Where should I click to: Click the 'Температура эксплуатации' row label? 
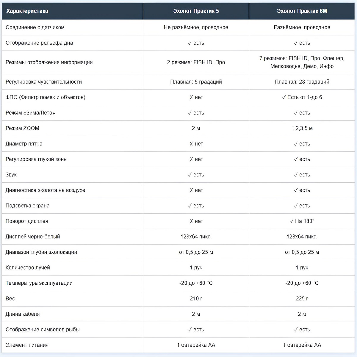[39, 283]
